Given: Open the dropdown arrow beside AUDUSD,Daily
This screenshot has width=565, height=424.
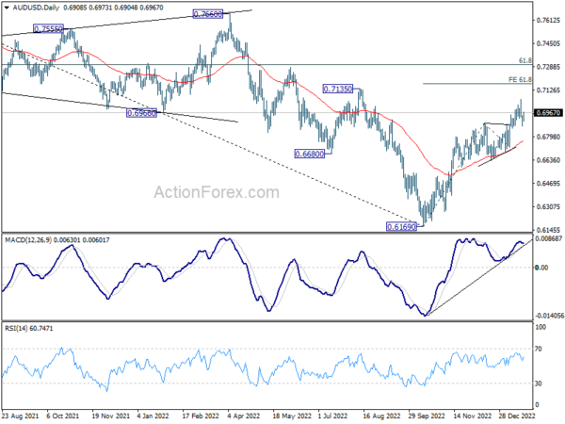Looking at the screenshot, I should click(x=7, y=8).
